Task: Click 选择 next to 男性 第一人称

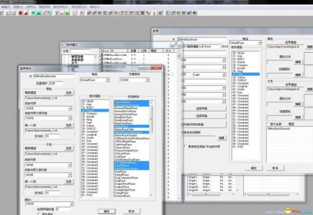Action: tap(69, 125)
